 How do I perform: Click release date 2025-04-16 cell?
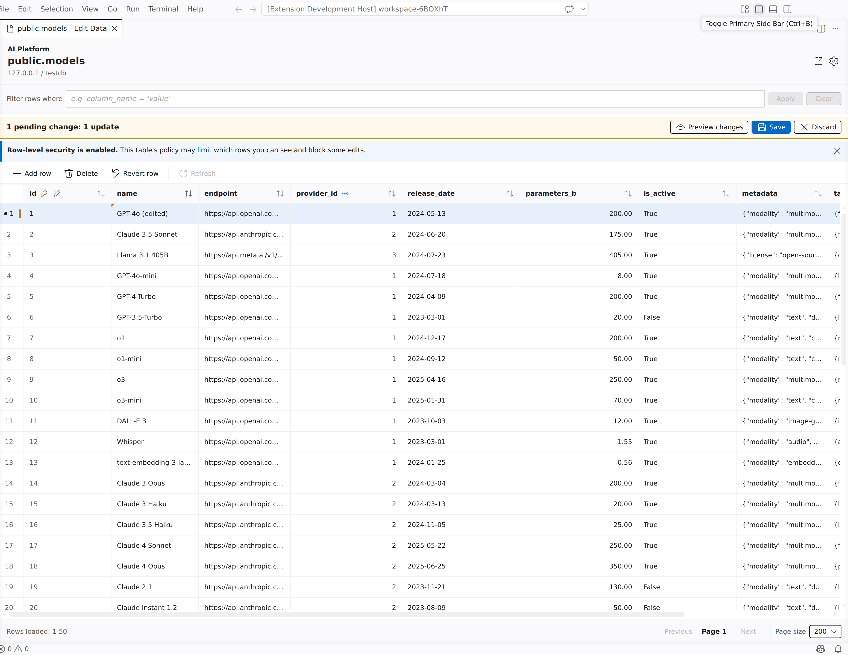click(x=461, y=380)
